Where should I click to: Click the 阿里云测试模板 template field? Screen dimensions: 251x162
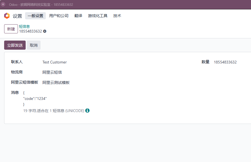56,83
